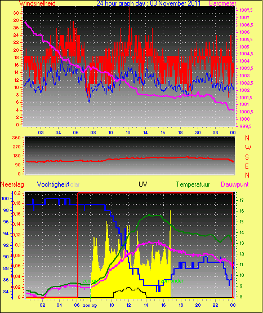Click the 0,2 precipitation axis value
Screen dimensions: 263x313
(18, 193)
